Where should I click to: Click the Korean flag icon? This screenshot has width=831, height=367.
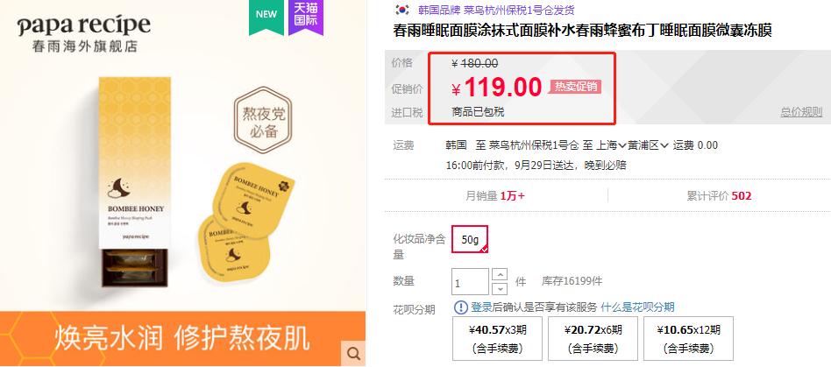pyautogui.click(x=402, y=10)
